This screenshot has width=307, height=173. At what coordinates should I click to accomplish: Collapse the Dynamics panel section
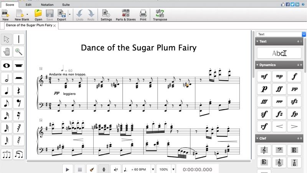pos(257,65)
